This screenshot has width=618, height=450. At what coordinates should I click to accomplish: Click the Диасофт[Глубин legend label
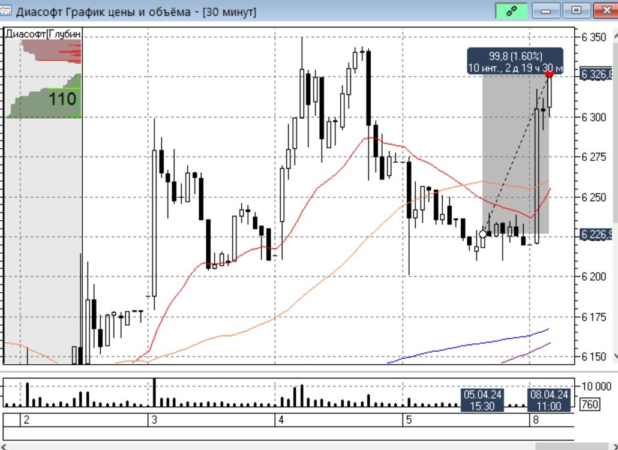[x=43, y=34]
